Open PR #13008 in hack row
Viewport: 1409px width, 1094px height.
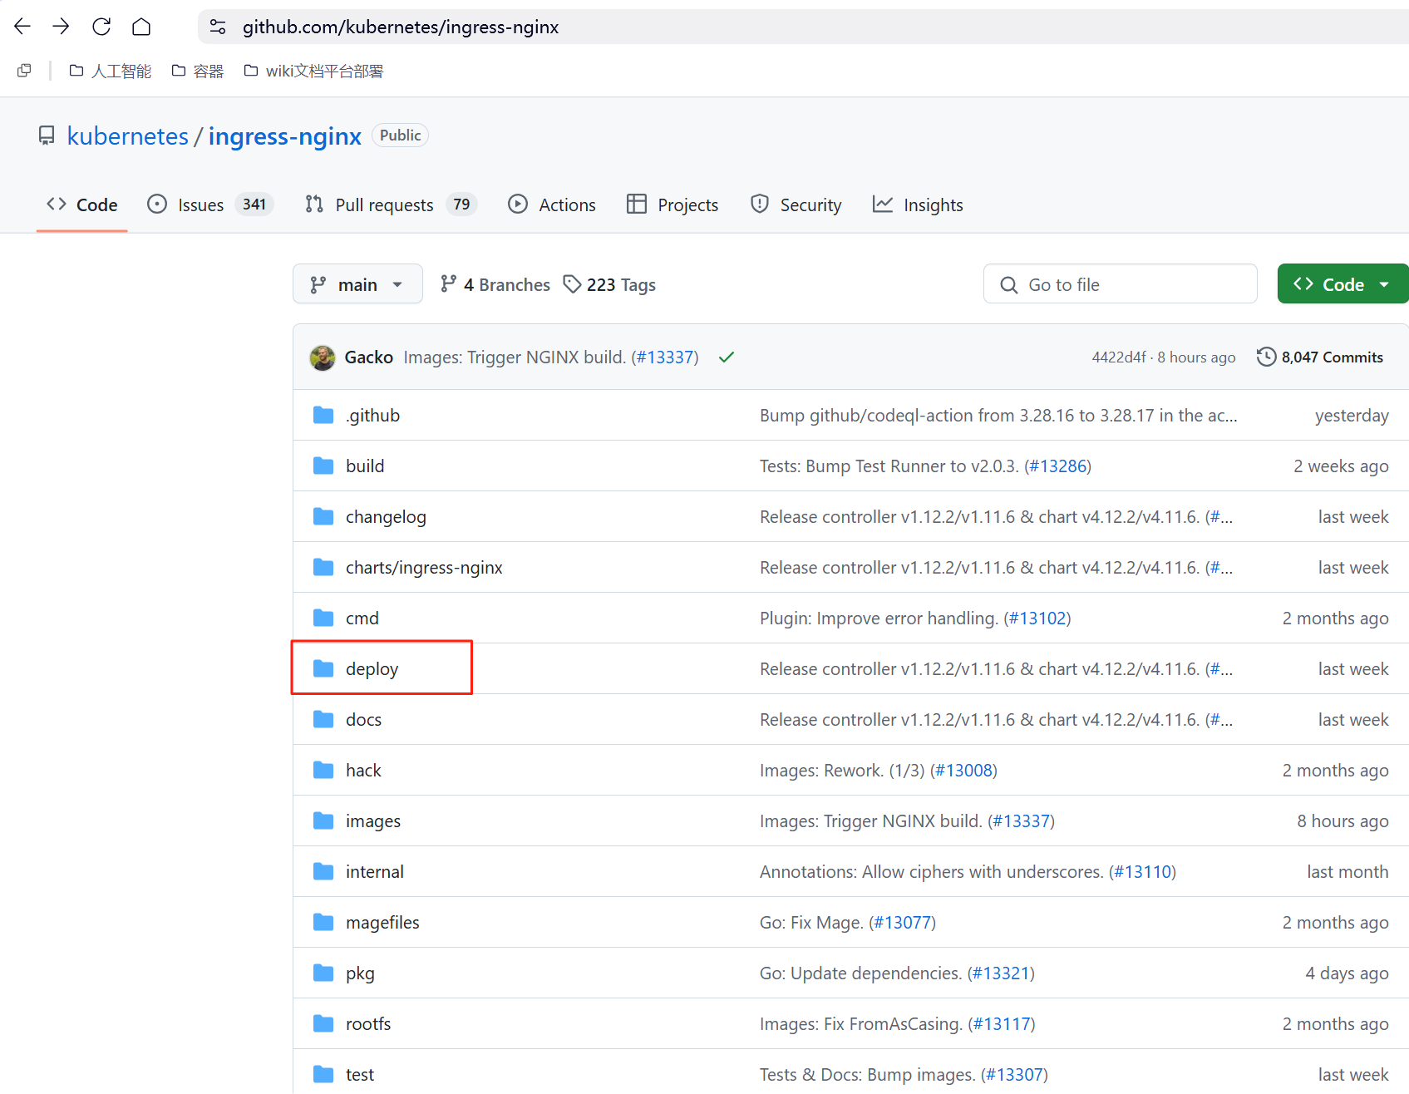click(x=963, y=770)
